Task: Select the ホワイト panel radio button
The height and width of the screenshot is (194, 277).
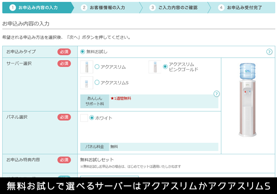Action: [x=91, y=118]
